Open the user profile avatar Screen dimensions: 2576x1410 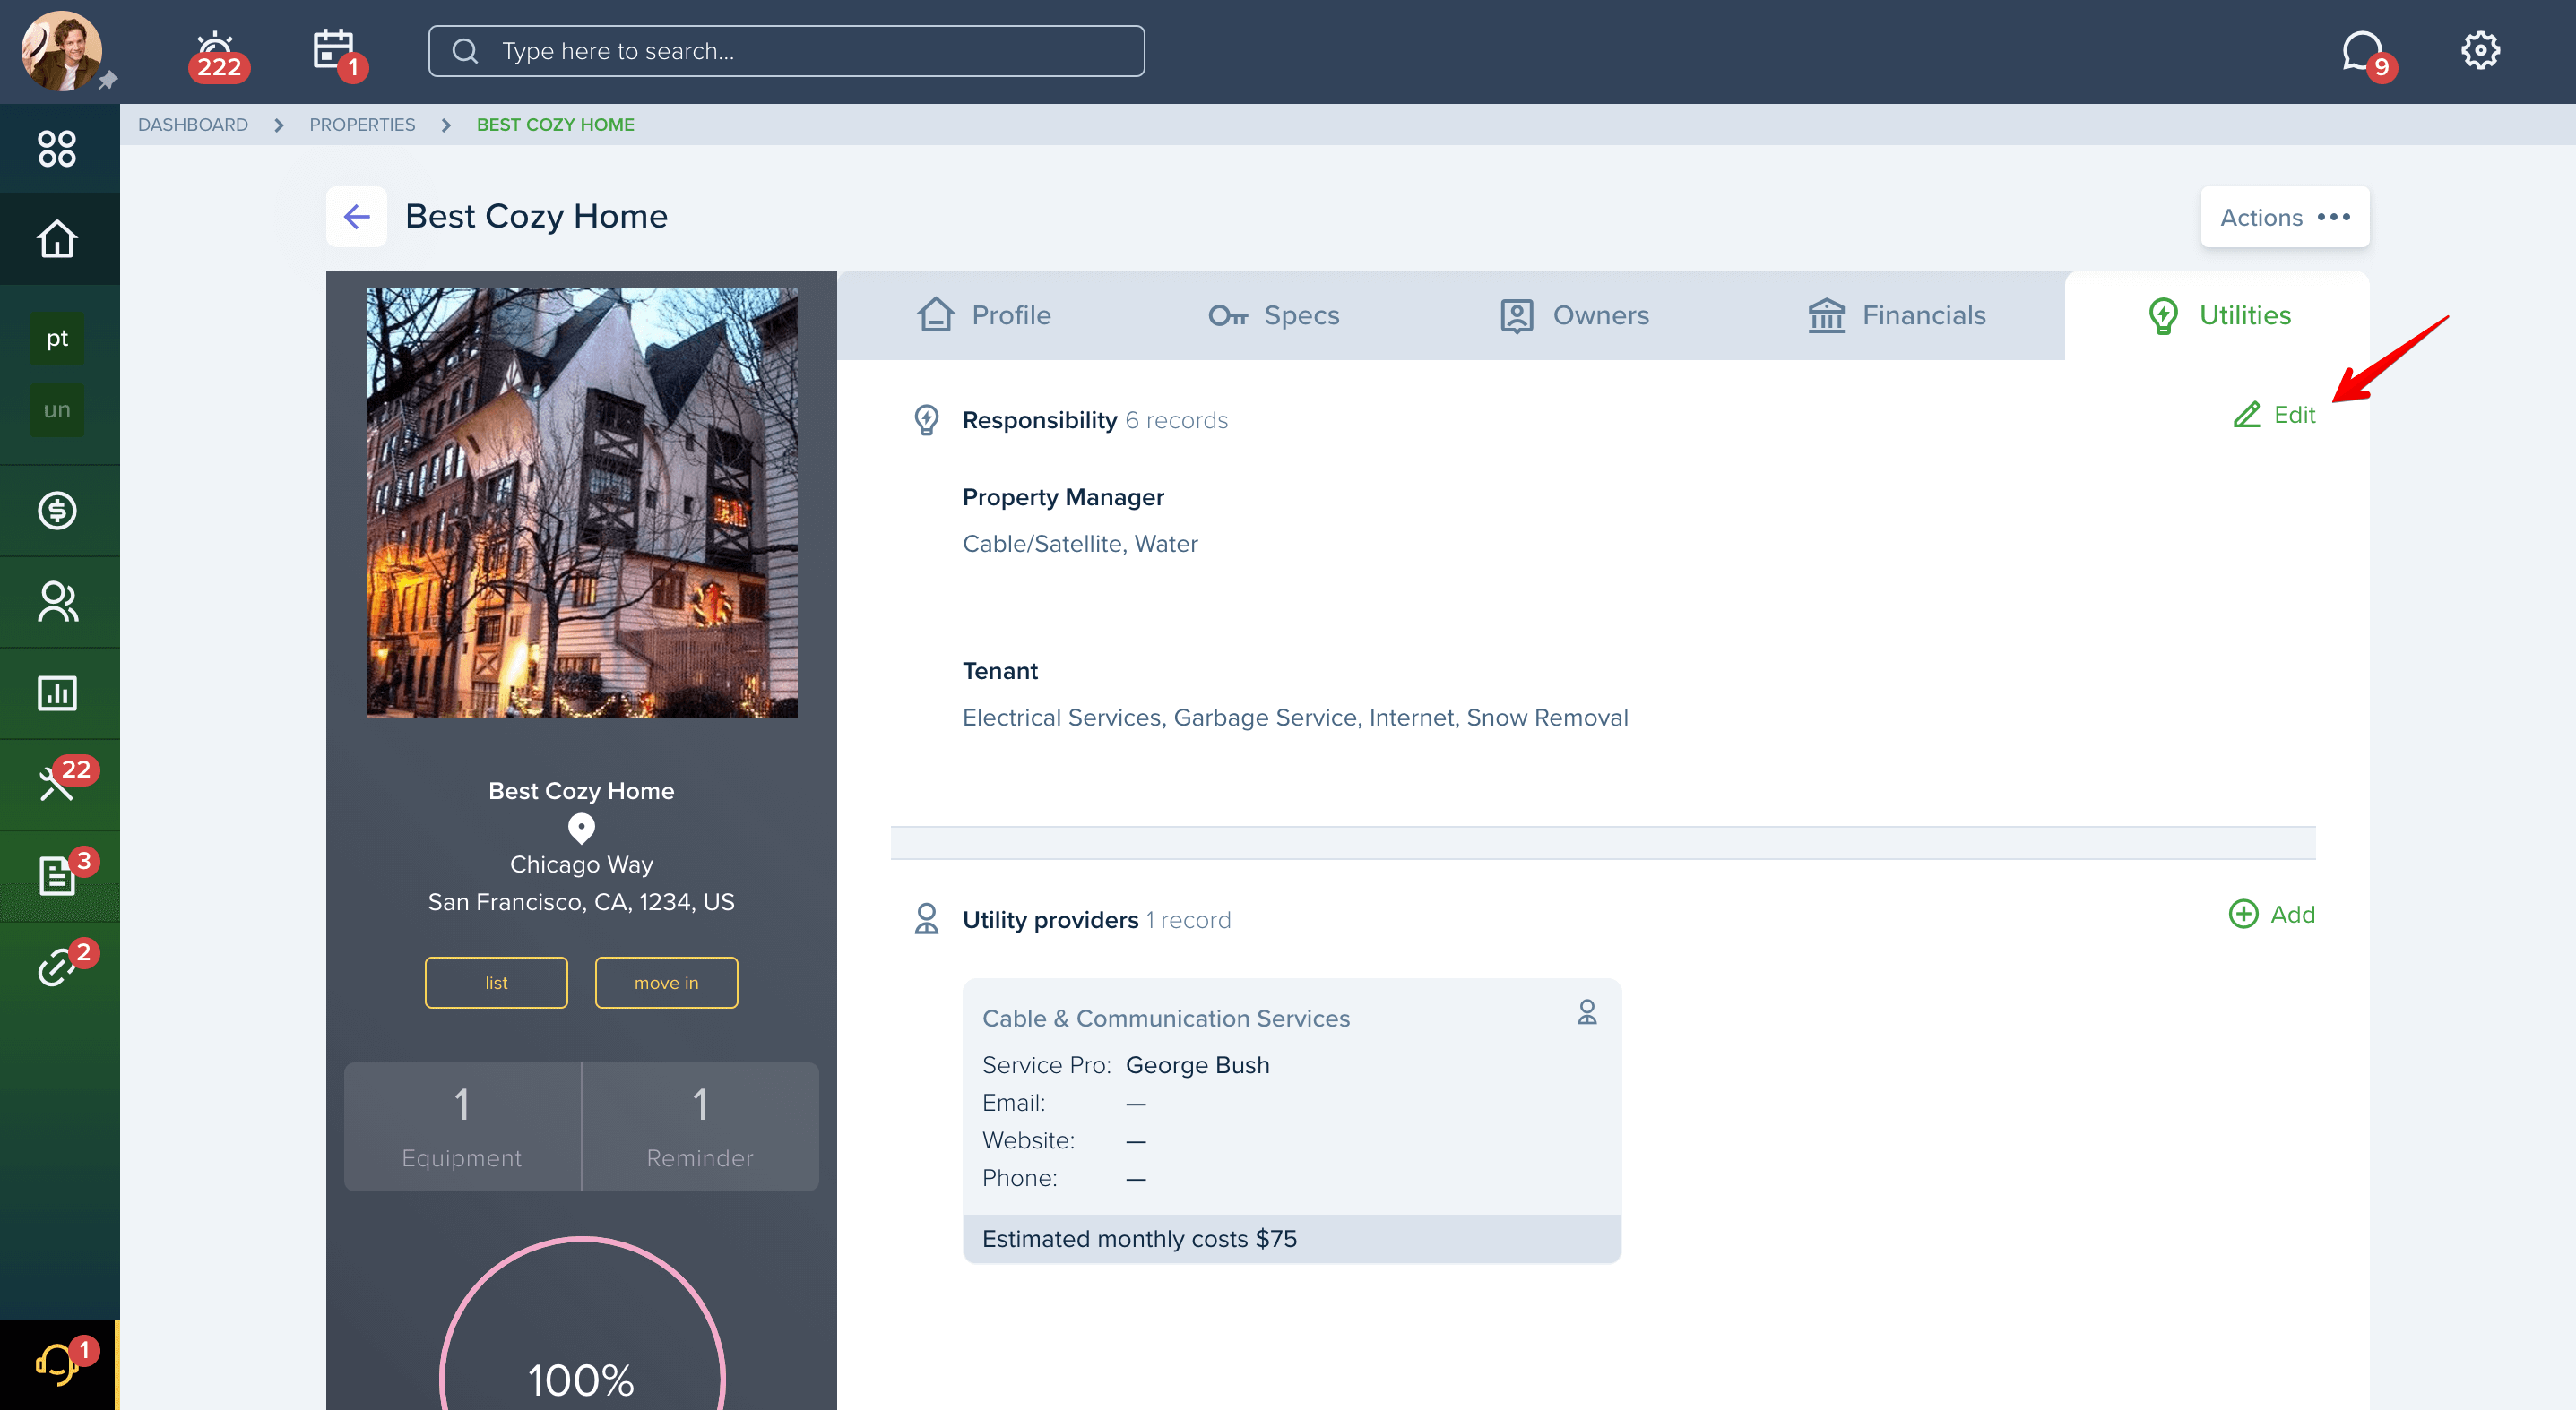pos(61,51)
